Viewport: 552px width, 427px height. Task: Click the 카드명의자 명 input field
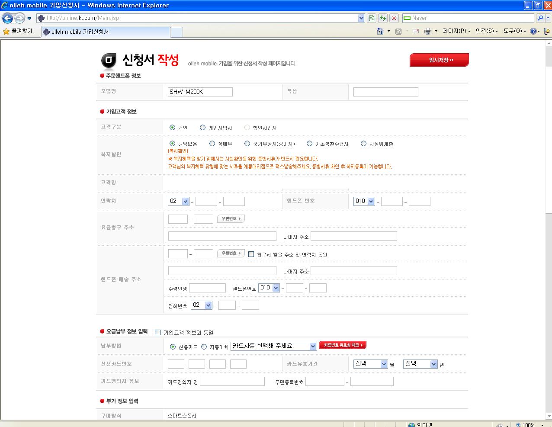click(232, 382)
